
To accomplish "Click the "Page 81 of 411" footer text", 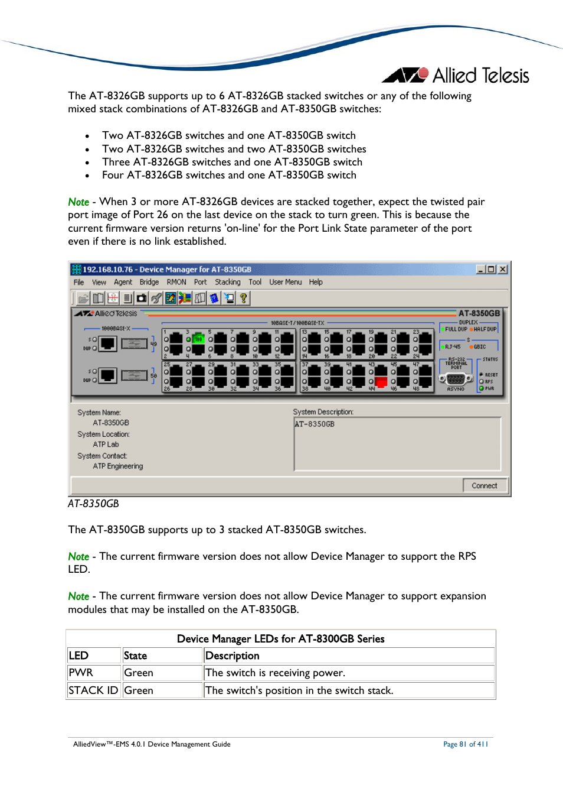I will point(466,744).
